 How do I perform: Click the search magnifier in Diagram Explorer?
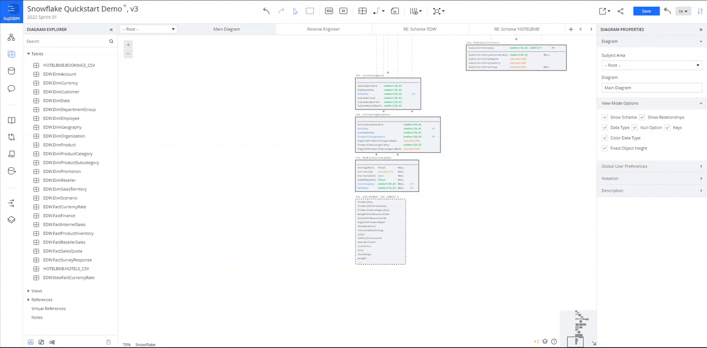click(111, 42)
